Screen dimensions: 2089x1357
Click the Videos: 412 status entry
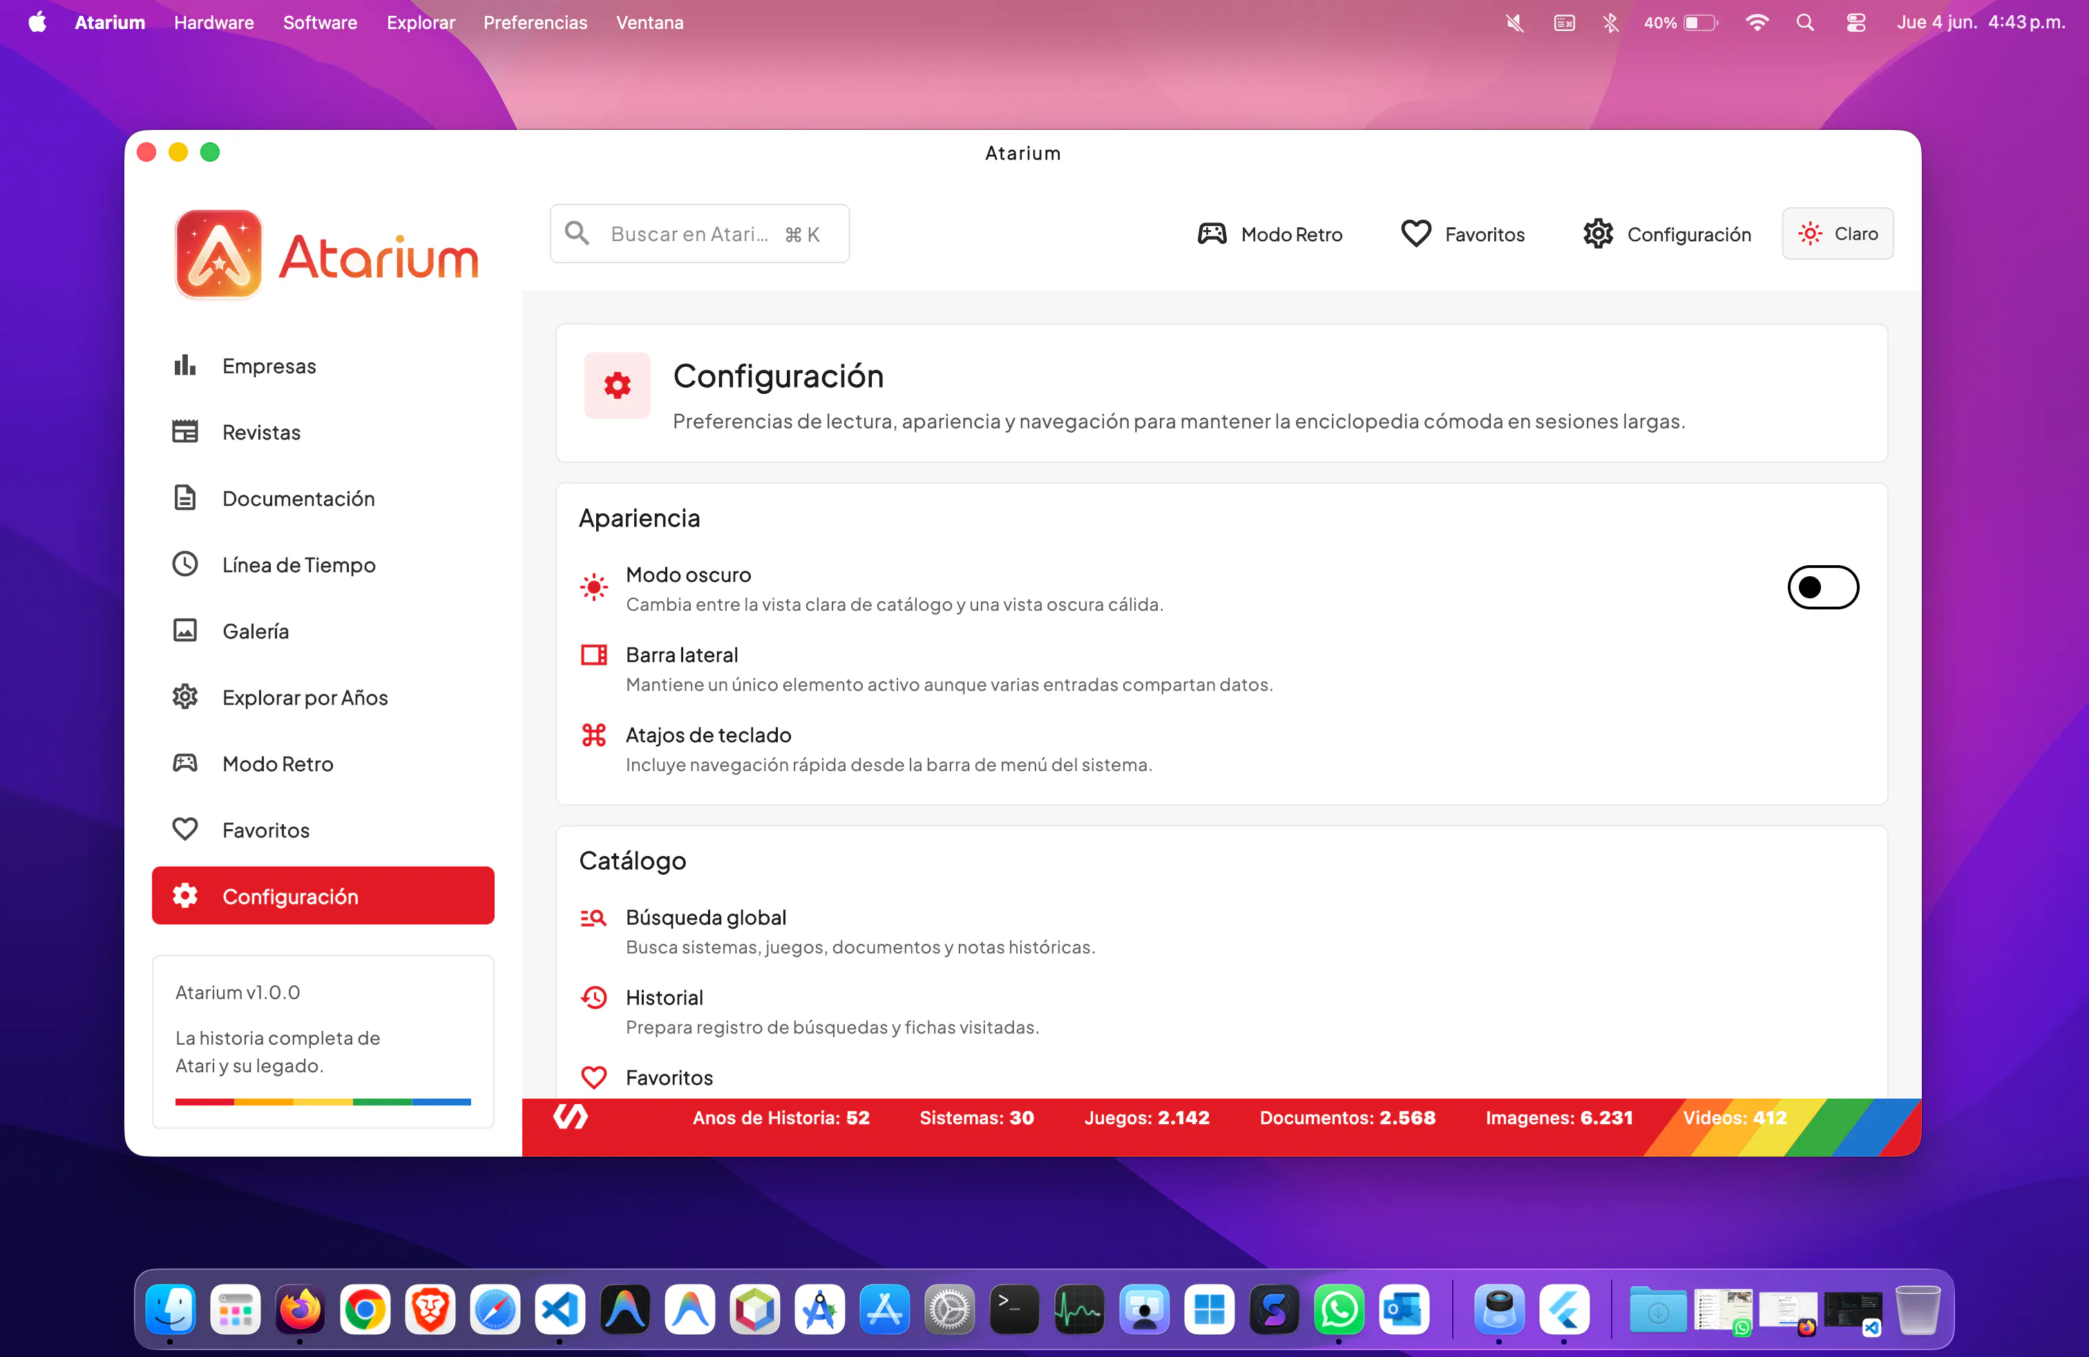pyautogui.click(x=1735, y=1118)
